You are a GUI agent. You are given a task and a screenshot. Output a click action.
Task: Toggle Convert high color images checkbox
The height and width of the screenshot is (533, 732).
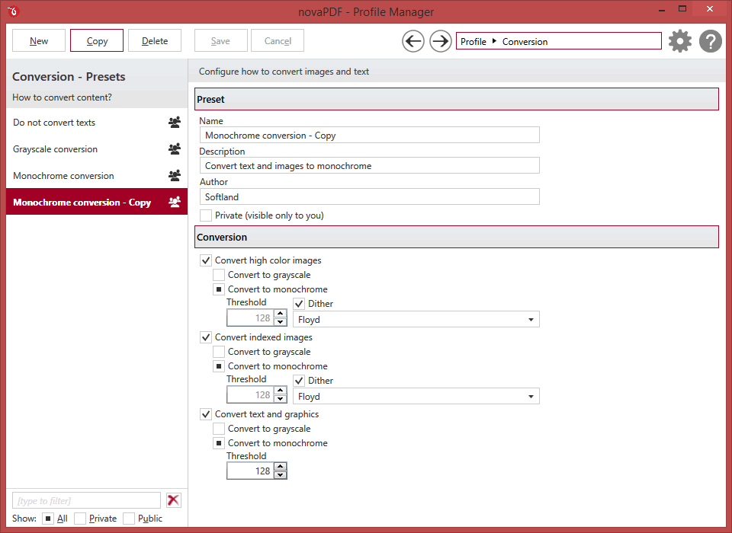tap(205, 260)
